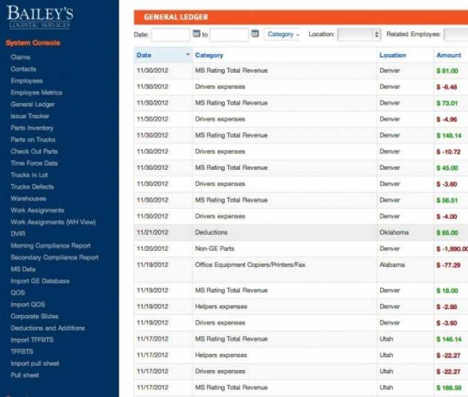
Task: Sort by the Category column header
Action: tap(209, 55)
